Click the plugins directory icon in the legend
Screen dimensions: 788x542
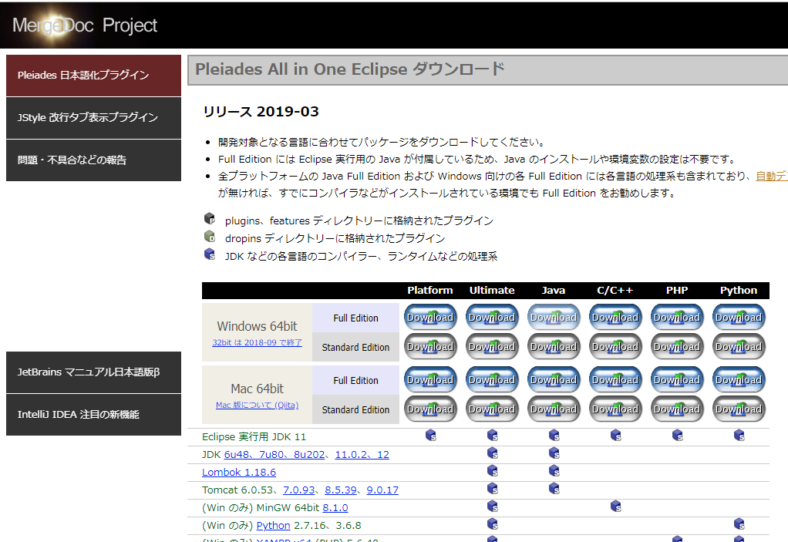pyautogui.click(x=209, y=218)
